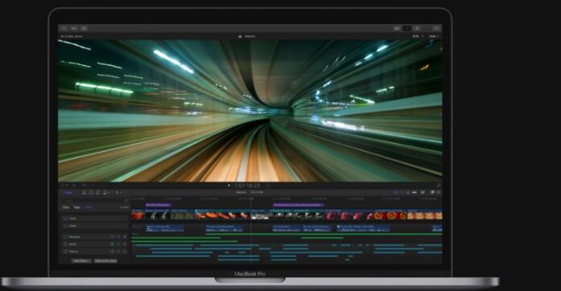561x291 pixels.
Task: Open the Import Media icon in toolbar
Action: (x=64, y=28)
